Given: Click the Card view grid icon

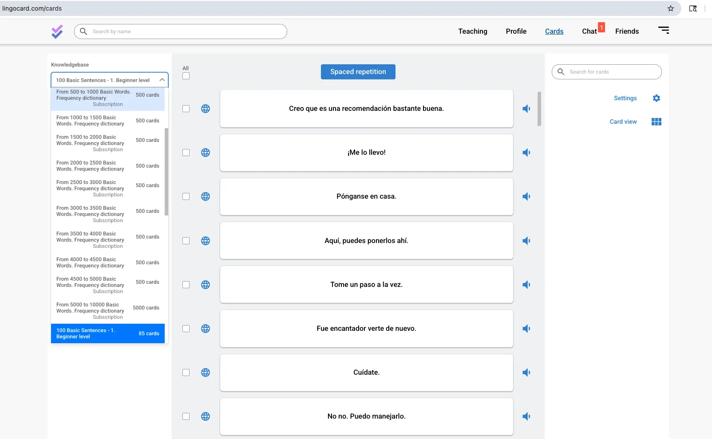Looking at the screenshot, I should (657, 122).
